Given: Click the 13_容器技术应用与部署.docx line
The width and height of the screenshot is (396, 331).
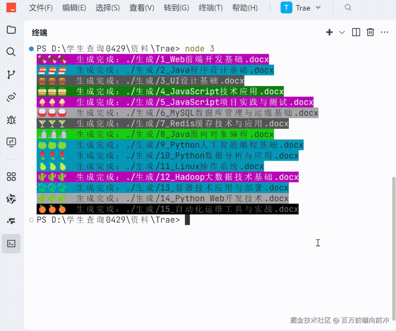Looking at the screenshot, I should pos(163,188).
